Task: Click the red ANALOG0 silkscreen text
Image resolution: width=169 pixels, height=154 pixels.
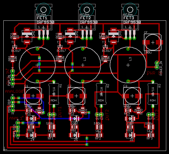Action: (x=15, y=91)
